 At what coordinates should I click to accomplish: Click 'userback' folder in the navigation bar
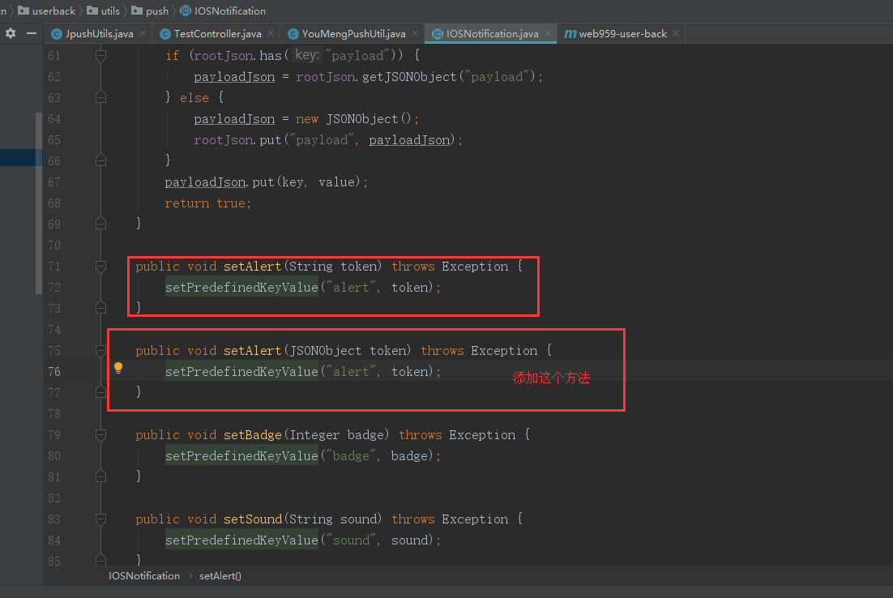(53, 11)
